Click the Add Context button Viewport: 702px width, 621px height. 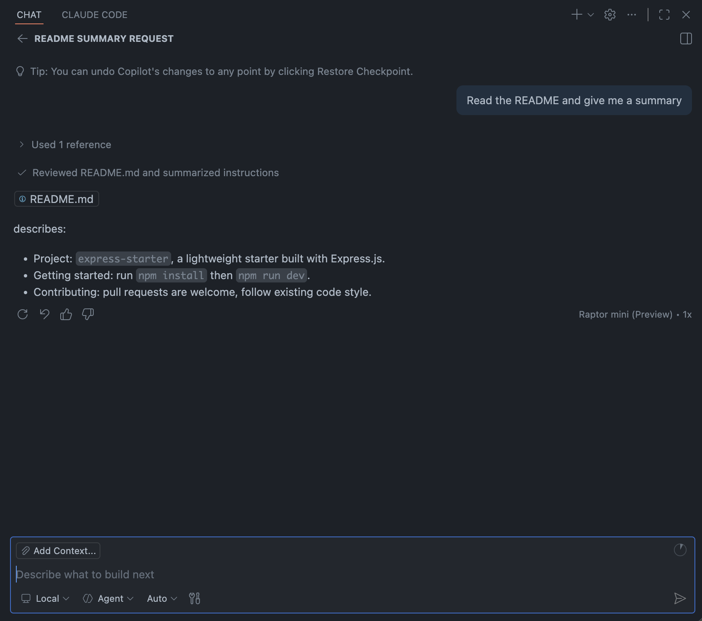tap(58, 551)
